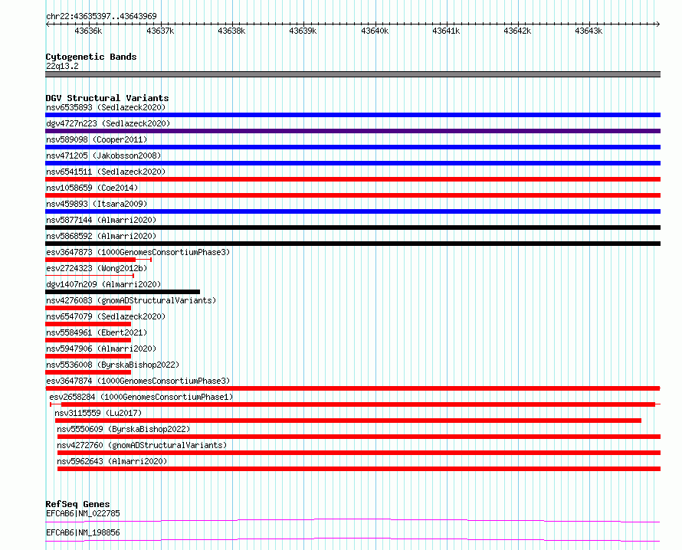This screenshot has width=682, height=550.
Task: Open esv2724323 (Wong2012b) label
Action: 97,268
